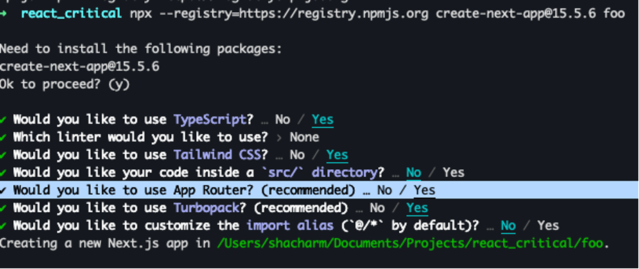Click the checkmark on the highlighted App Router line
Viewport: 639px width, 269px height.
[3, 191]
